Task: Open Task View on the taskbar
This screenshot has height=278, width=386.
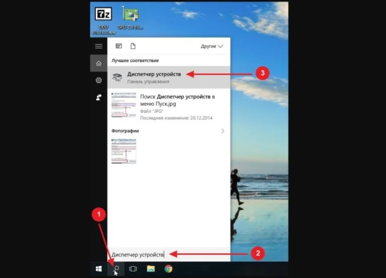Action: pyautogui.click(x=133, y=269)
